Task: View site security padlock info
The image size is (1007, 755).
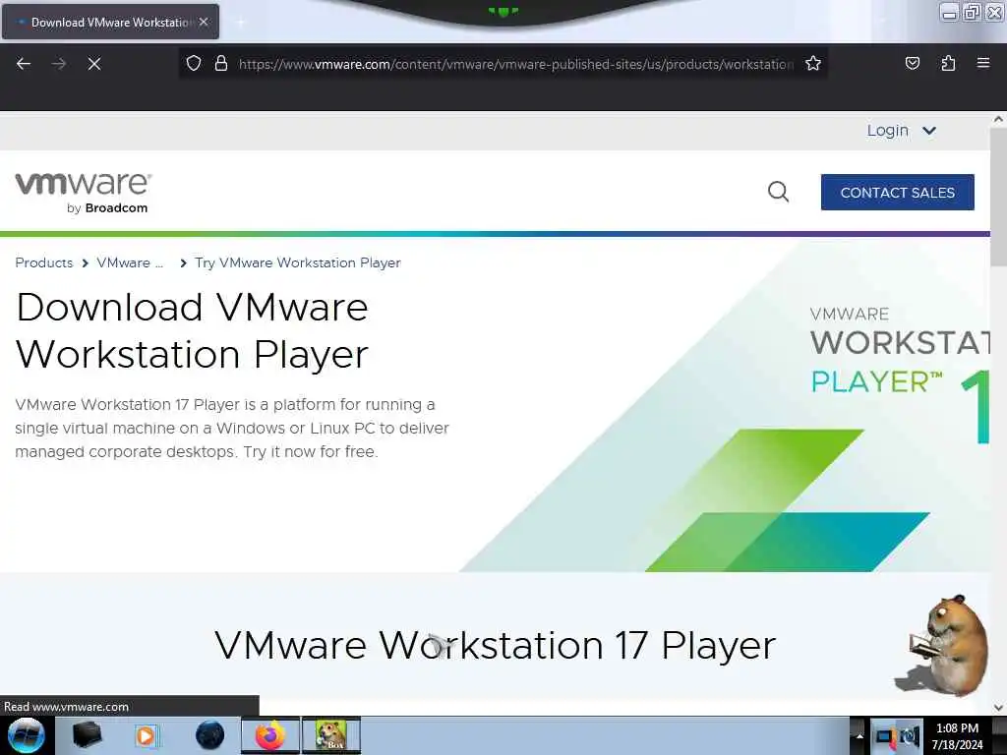Action: pos(221,63)
